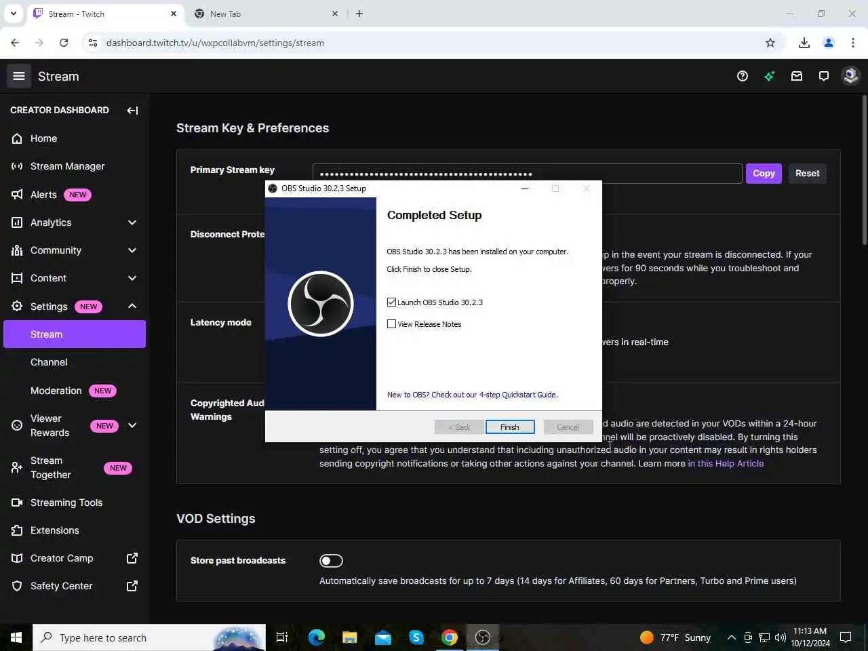Click the address bar URL
The height and width of the screenshot is (651, 868).
click(x=215, y=43)
